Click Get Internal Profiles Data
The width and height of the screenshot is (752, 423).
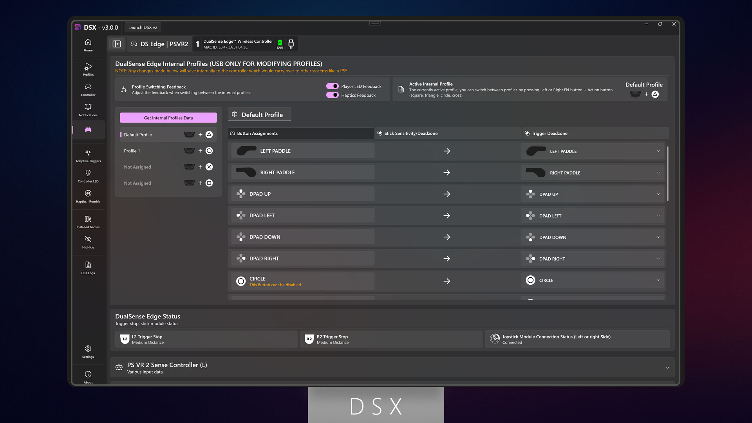(168, 117)
